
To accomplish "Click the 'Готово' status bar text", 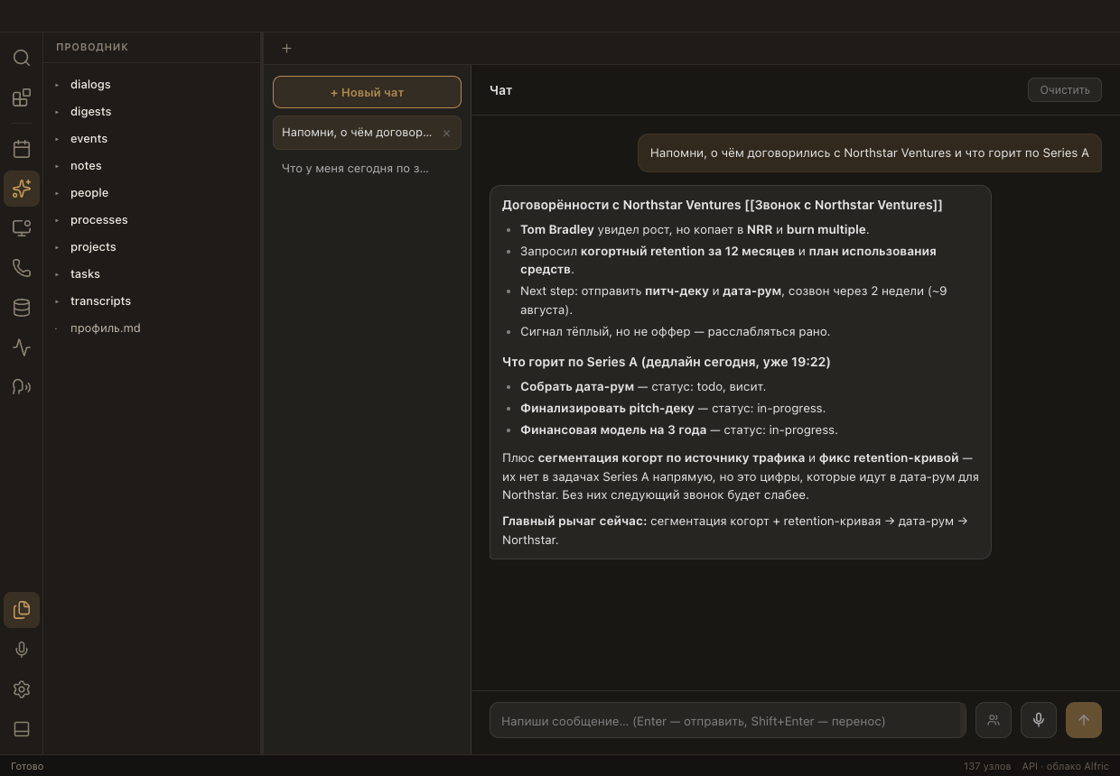I will point(27,766).
